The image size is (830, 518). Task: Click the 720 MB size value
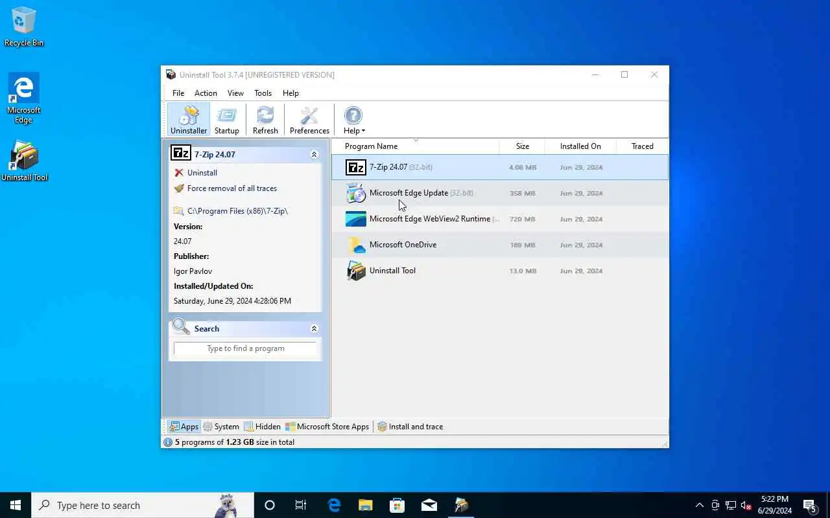pos(523,220)
